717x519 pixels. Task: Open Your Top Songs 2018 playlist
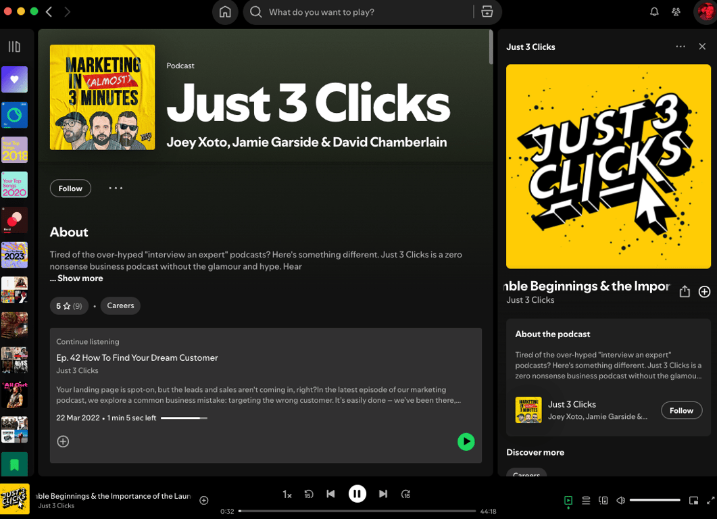pos(14,149)
